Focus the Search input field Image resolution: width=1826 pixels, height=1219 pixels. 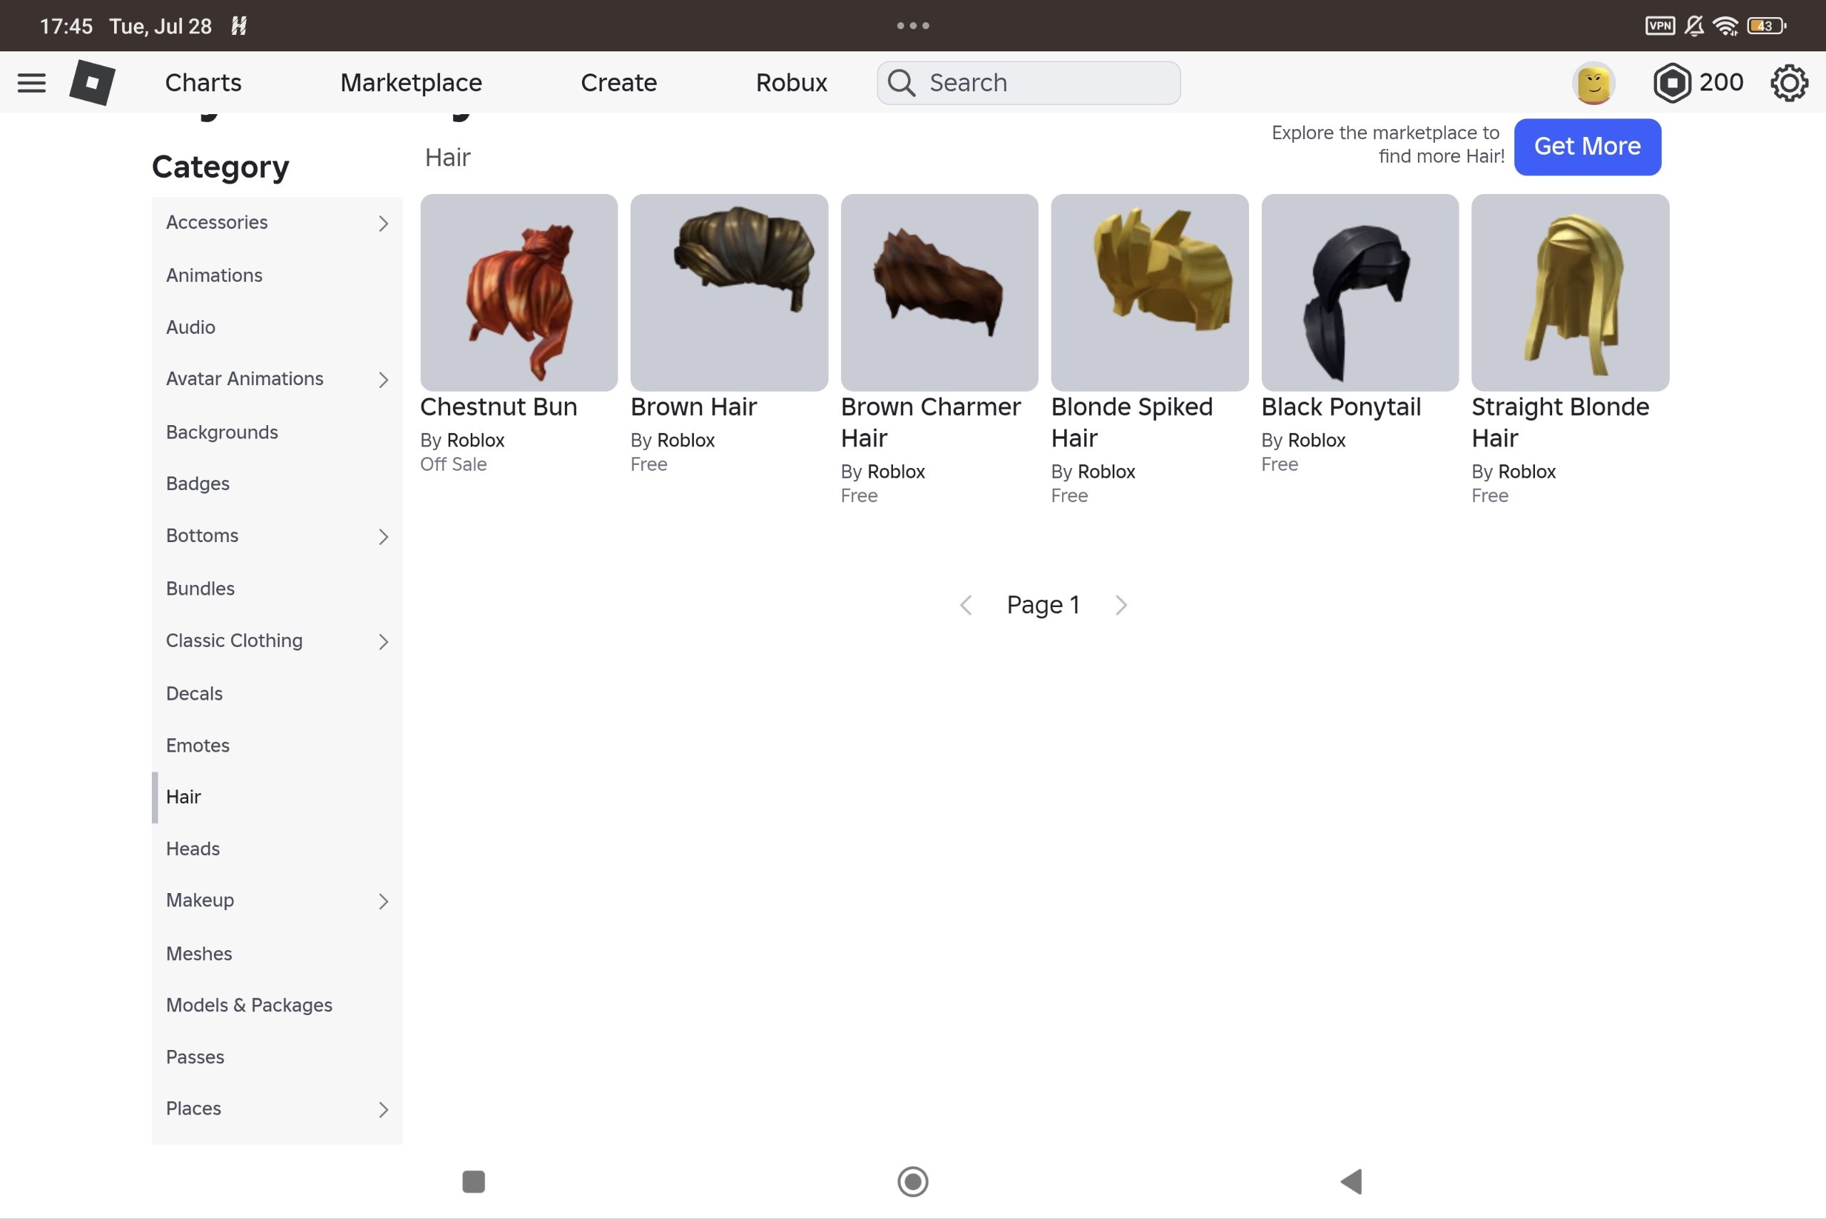[x=1029, y=83]
